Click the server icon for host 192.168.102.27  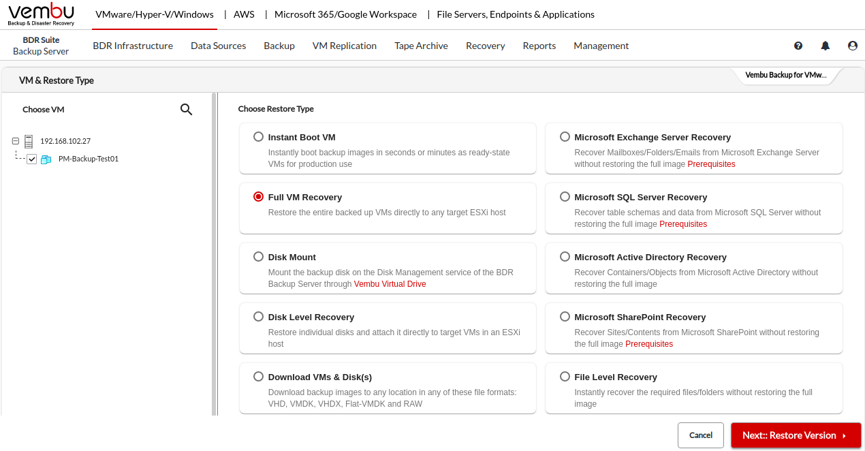(x=29, y=141)
